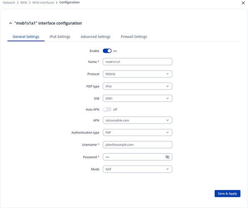Click the Password input field
This screenshot has width=248, height=208.
(137, 157)
